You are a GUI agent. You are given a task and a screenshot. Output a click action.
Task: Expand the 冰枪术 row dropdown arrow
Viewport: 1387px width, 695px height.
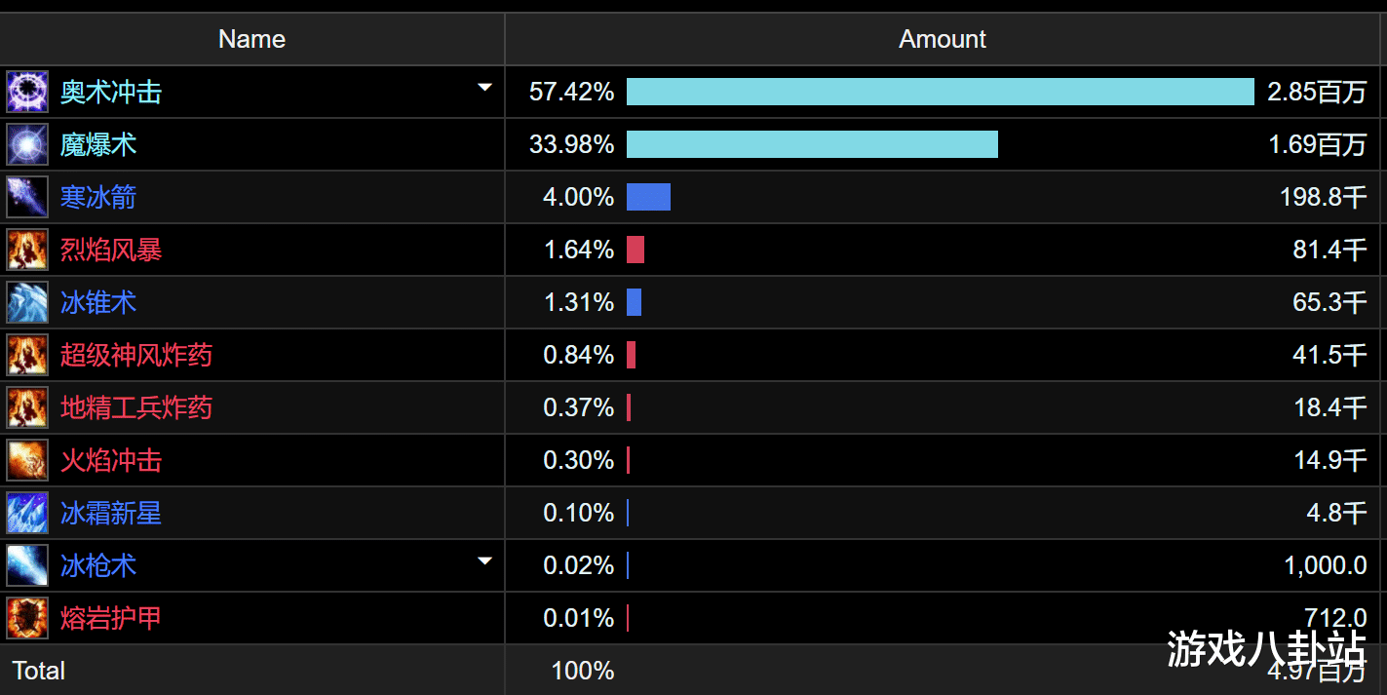pyautogui.click(x=484, y=561)
